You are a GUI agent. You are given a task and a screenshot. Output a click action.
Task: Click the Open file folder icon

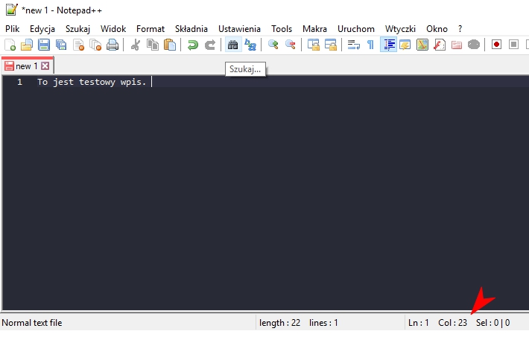(27, 45)
